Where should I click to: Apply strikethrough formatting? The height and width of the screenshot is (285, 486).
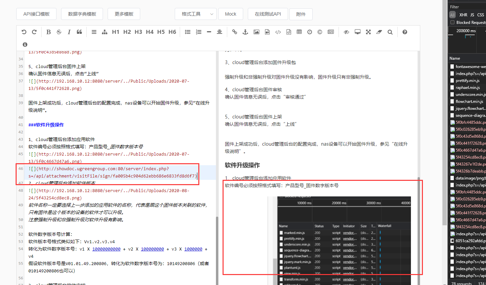[x=59, y=32]
